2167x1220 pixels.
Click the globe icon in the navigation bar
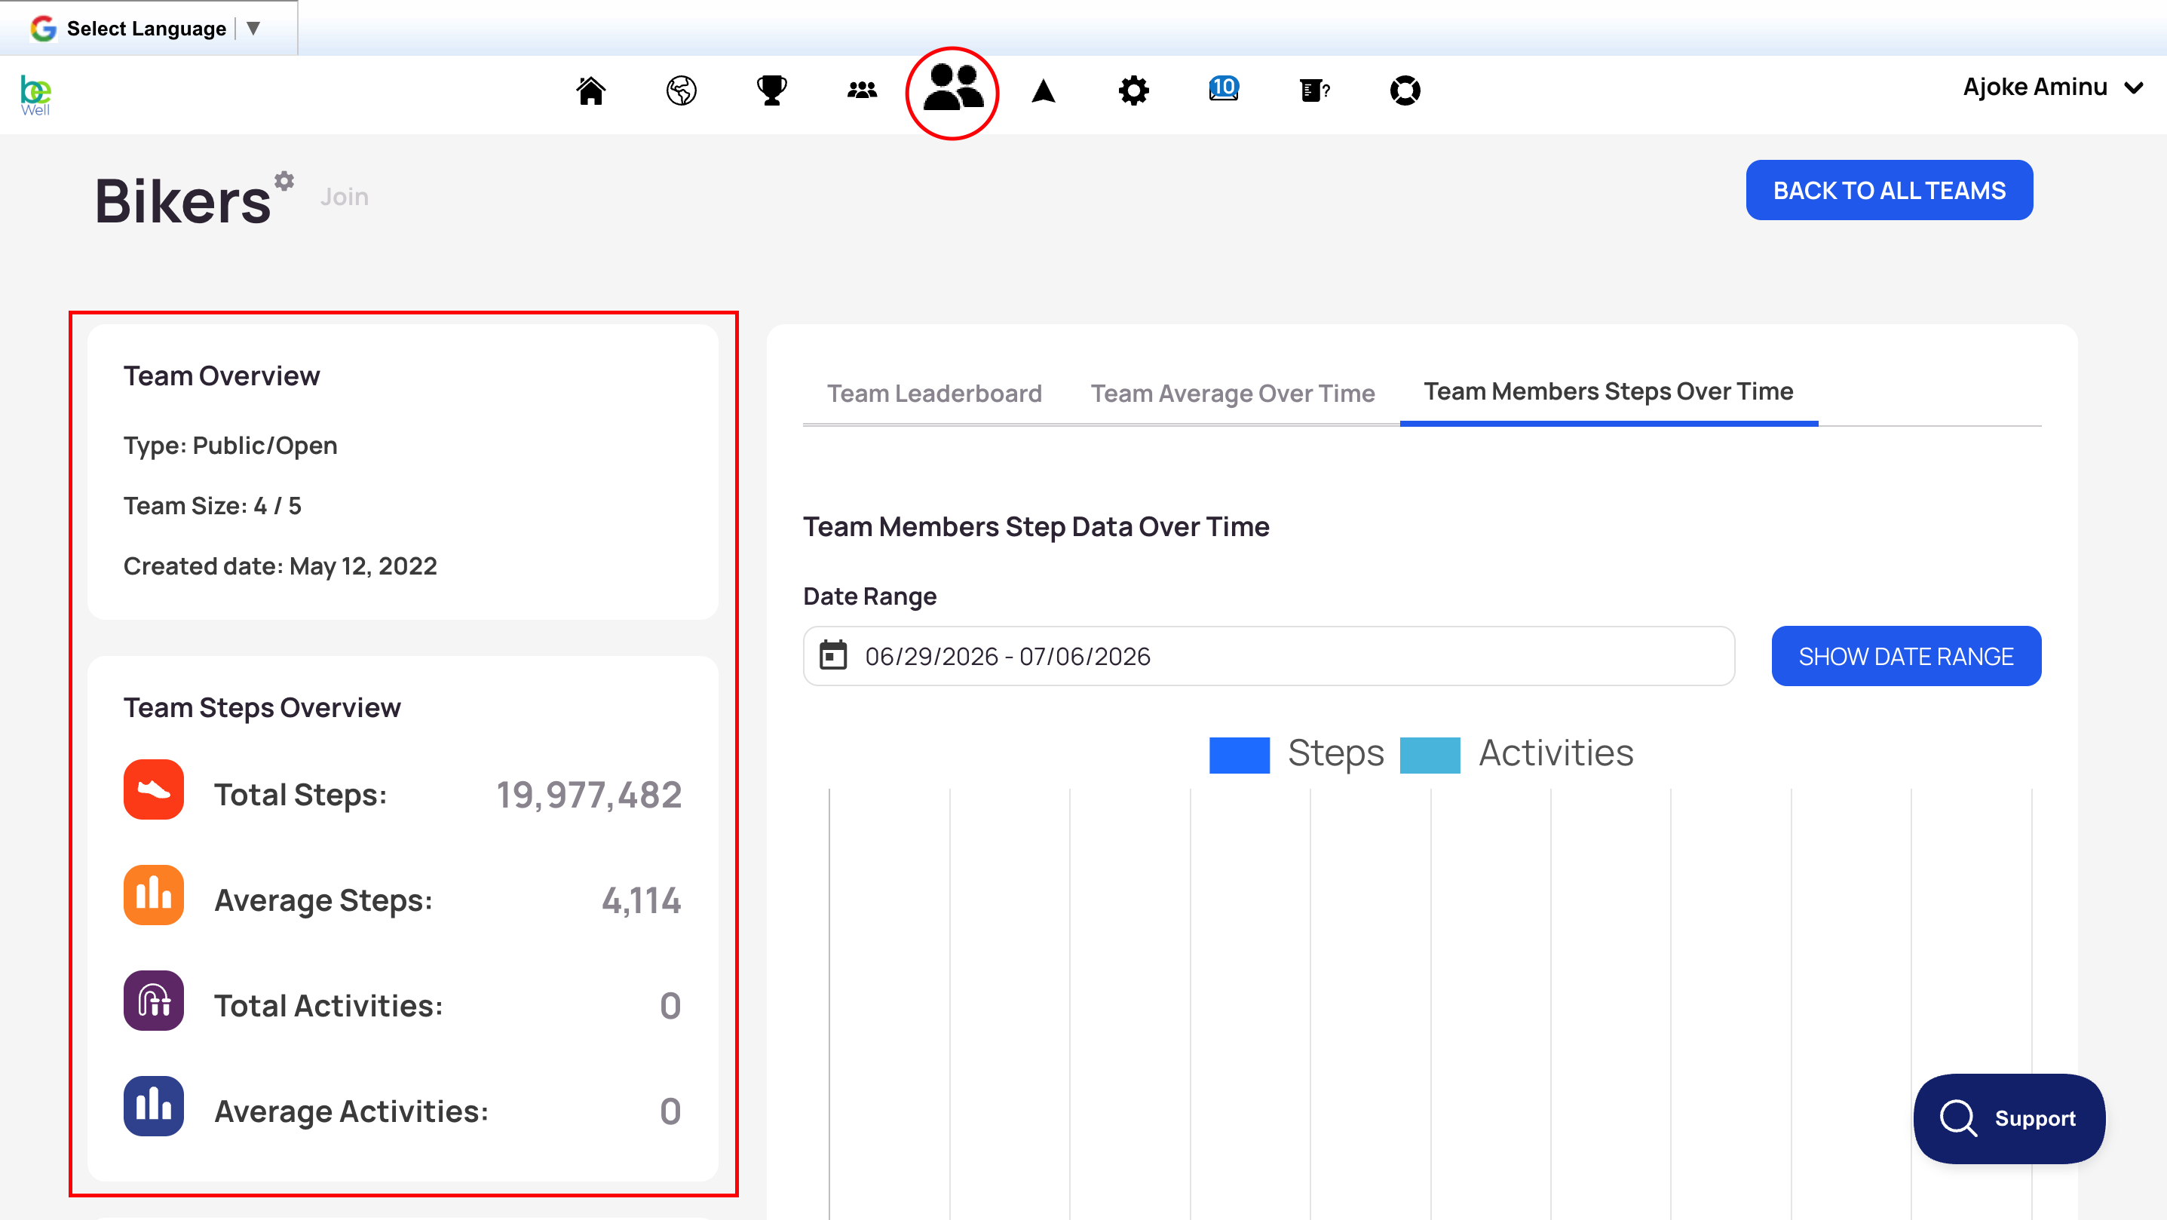[681, 90]
